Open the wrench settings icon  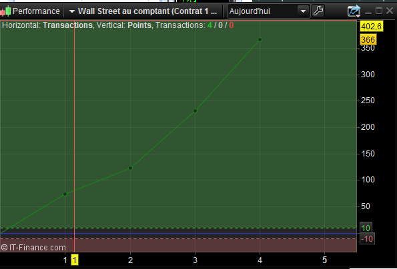(318, 11)
